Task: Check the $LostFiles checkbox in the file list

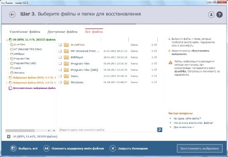Action: tap(60, 45)
